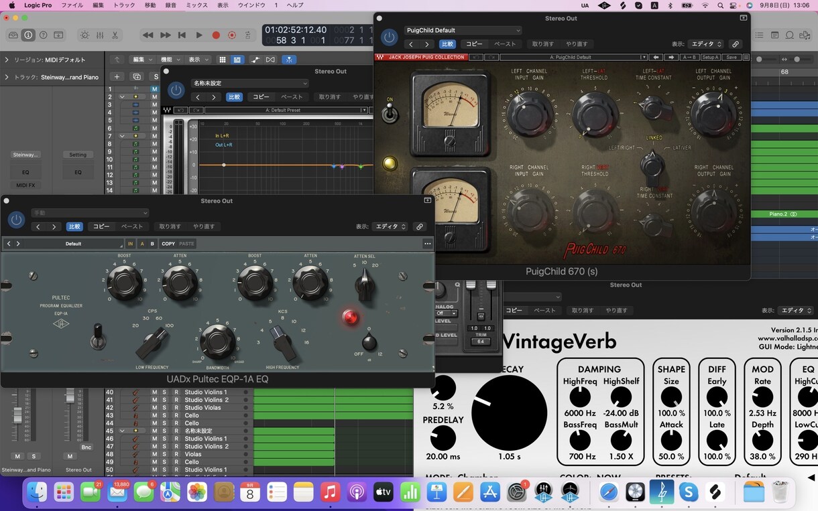Screen dimensions: 818x511
Task: Select list view icon in tracks header
Action: [237, 60]
